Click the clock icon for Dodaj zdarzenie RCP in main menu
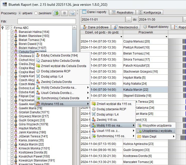 pyautogui.click(x=38, y=71)
